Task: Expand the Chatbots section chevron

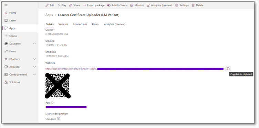Action: point(34,59)
